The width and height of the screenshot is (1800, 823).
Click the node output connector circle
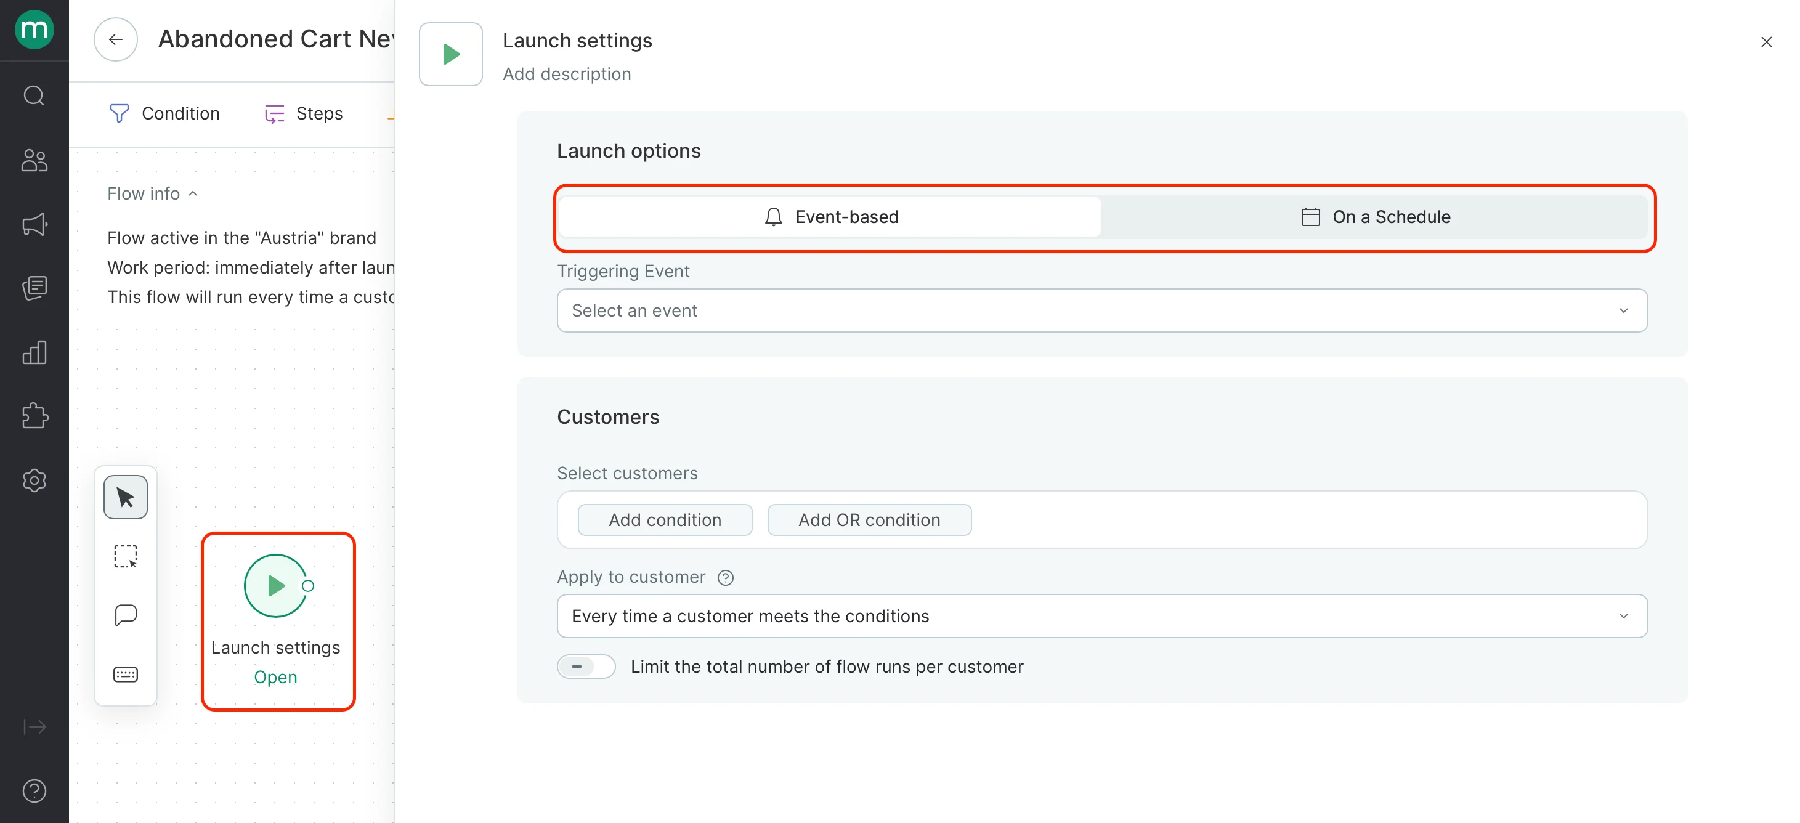click(308, 585)
